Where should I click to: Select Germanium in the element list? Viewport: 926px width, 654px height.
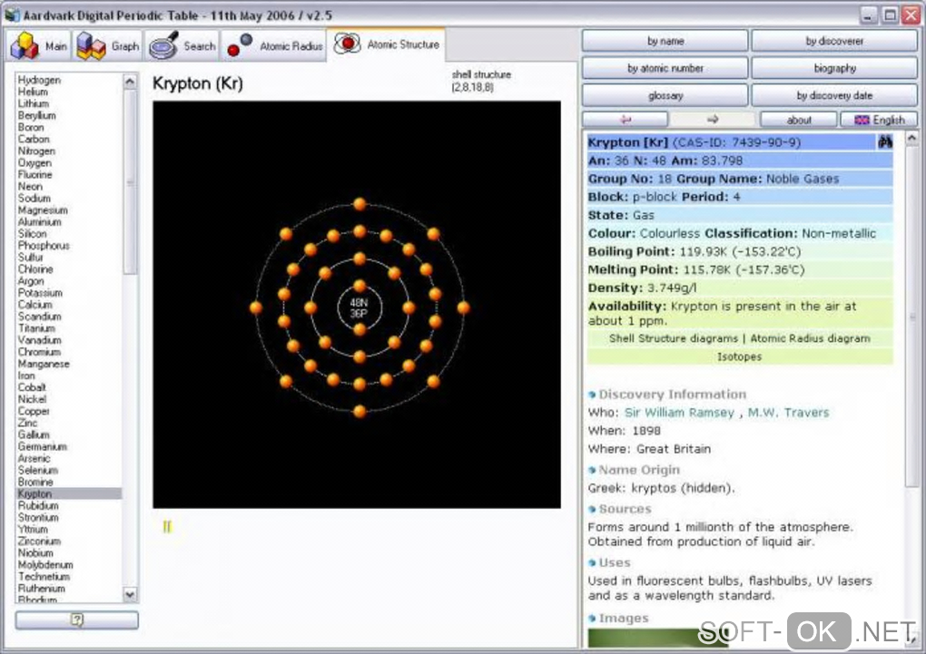(x=68, y=446)
